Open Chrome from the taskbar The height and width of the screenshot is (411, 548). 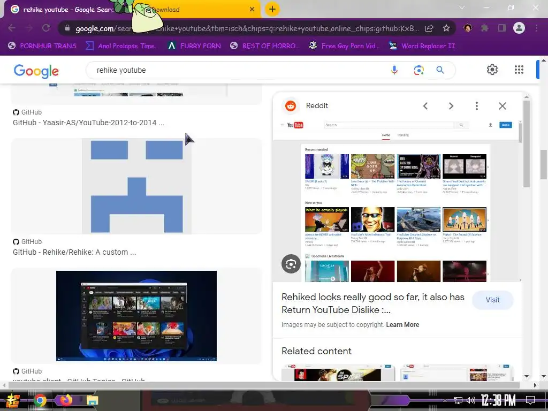[x=40, y=400]
